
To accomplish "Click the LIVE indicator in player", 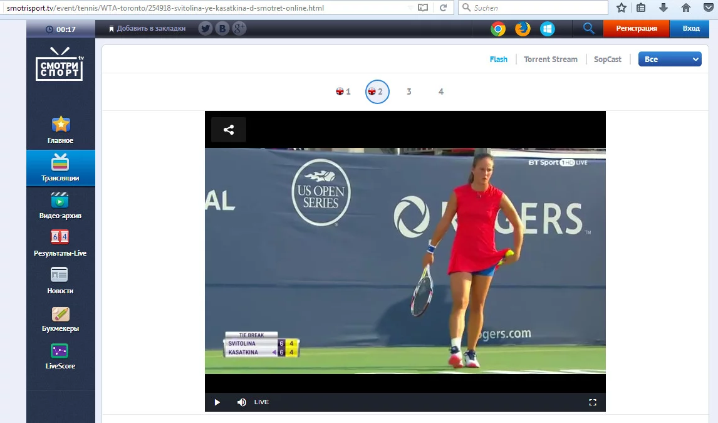I will point(261,402).
